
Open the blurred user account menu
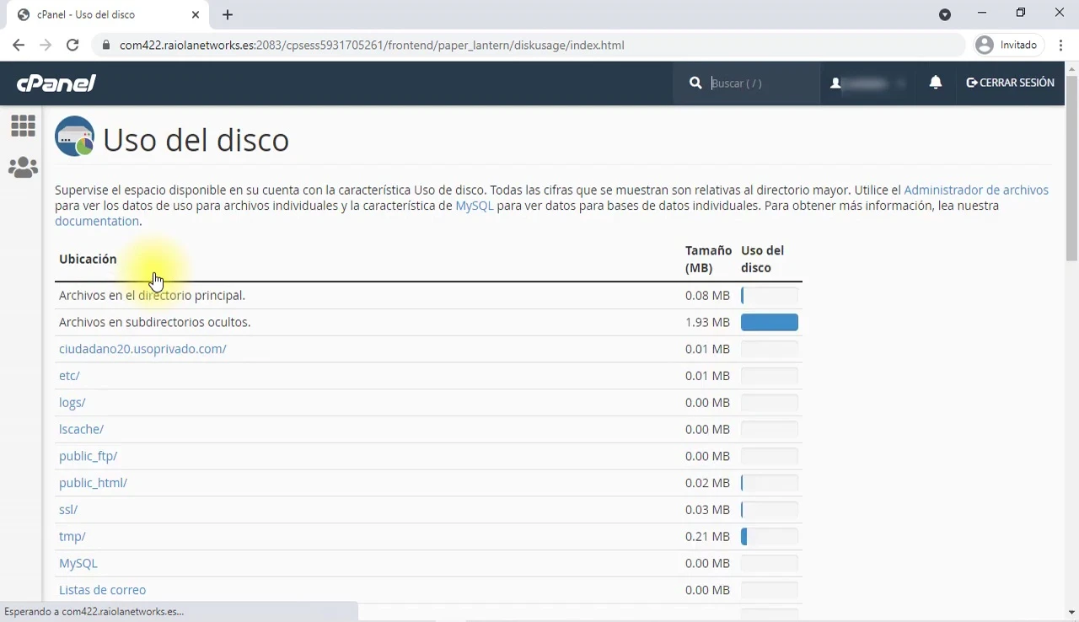(868, 83)
